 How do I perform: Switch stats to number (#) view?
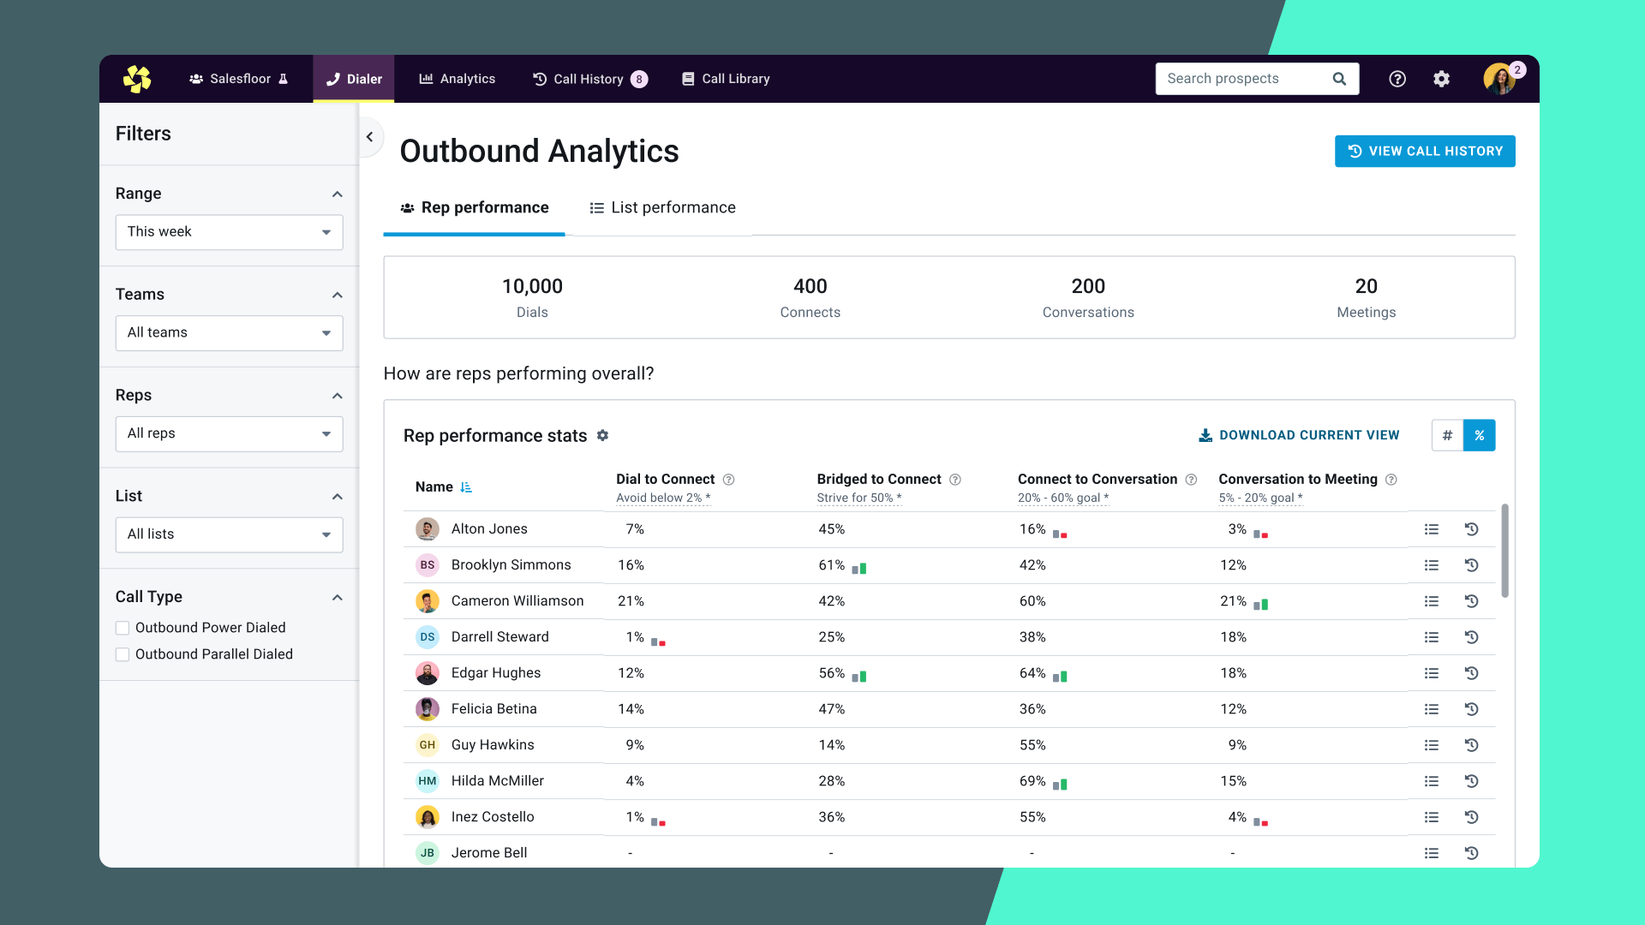(1447, 435)
